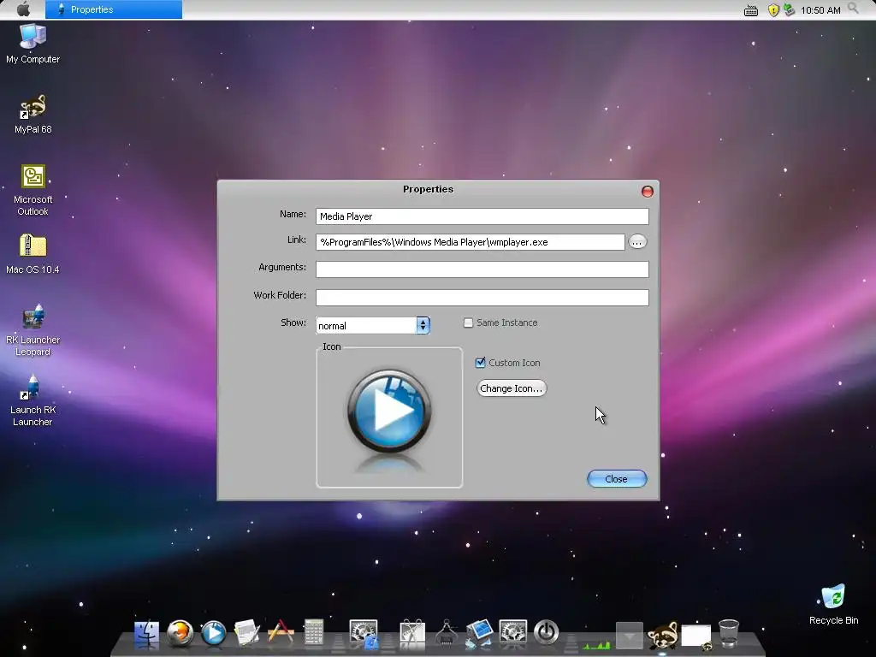
Task: Click the Apple logo menu
Action: [x=23, y=9]
